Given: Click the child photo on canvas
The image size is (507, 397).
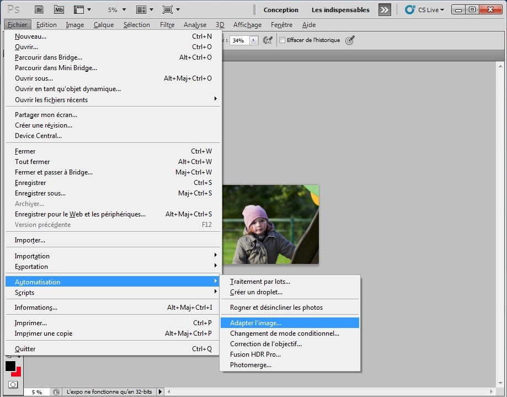Looking at the screenshot, I should point(271,224).
